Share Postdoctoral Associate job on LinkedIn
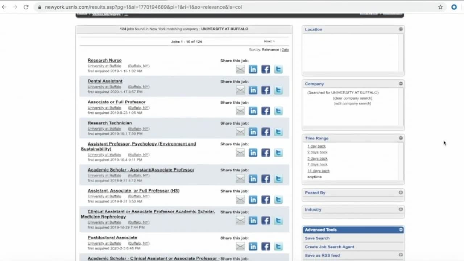The image size is (464, 261). coord(253,247)
